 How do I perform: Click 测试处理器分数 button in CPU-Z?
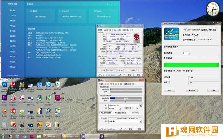pos(106,113)
